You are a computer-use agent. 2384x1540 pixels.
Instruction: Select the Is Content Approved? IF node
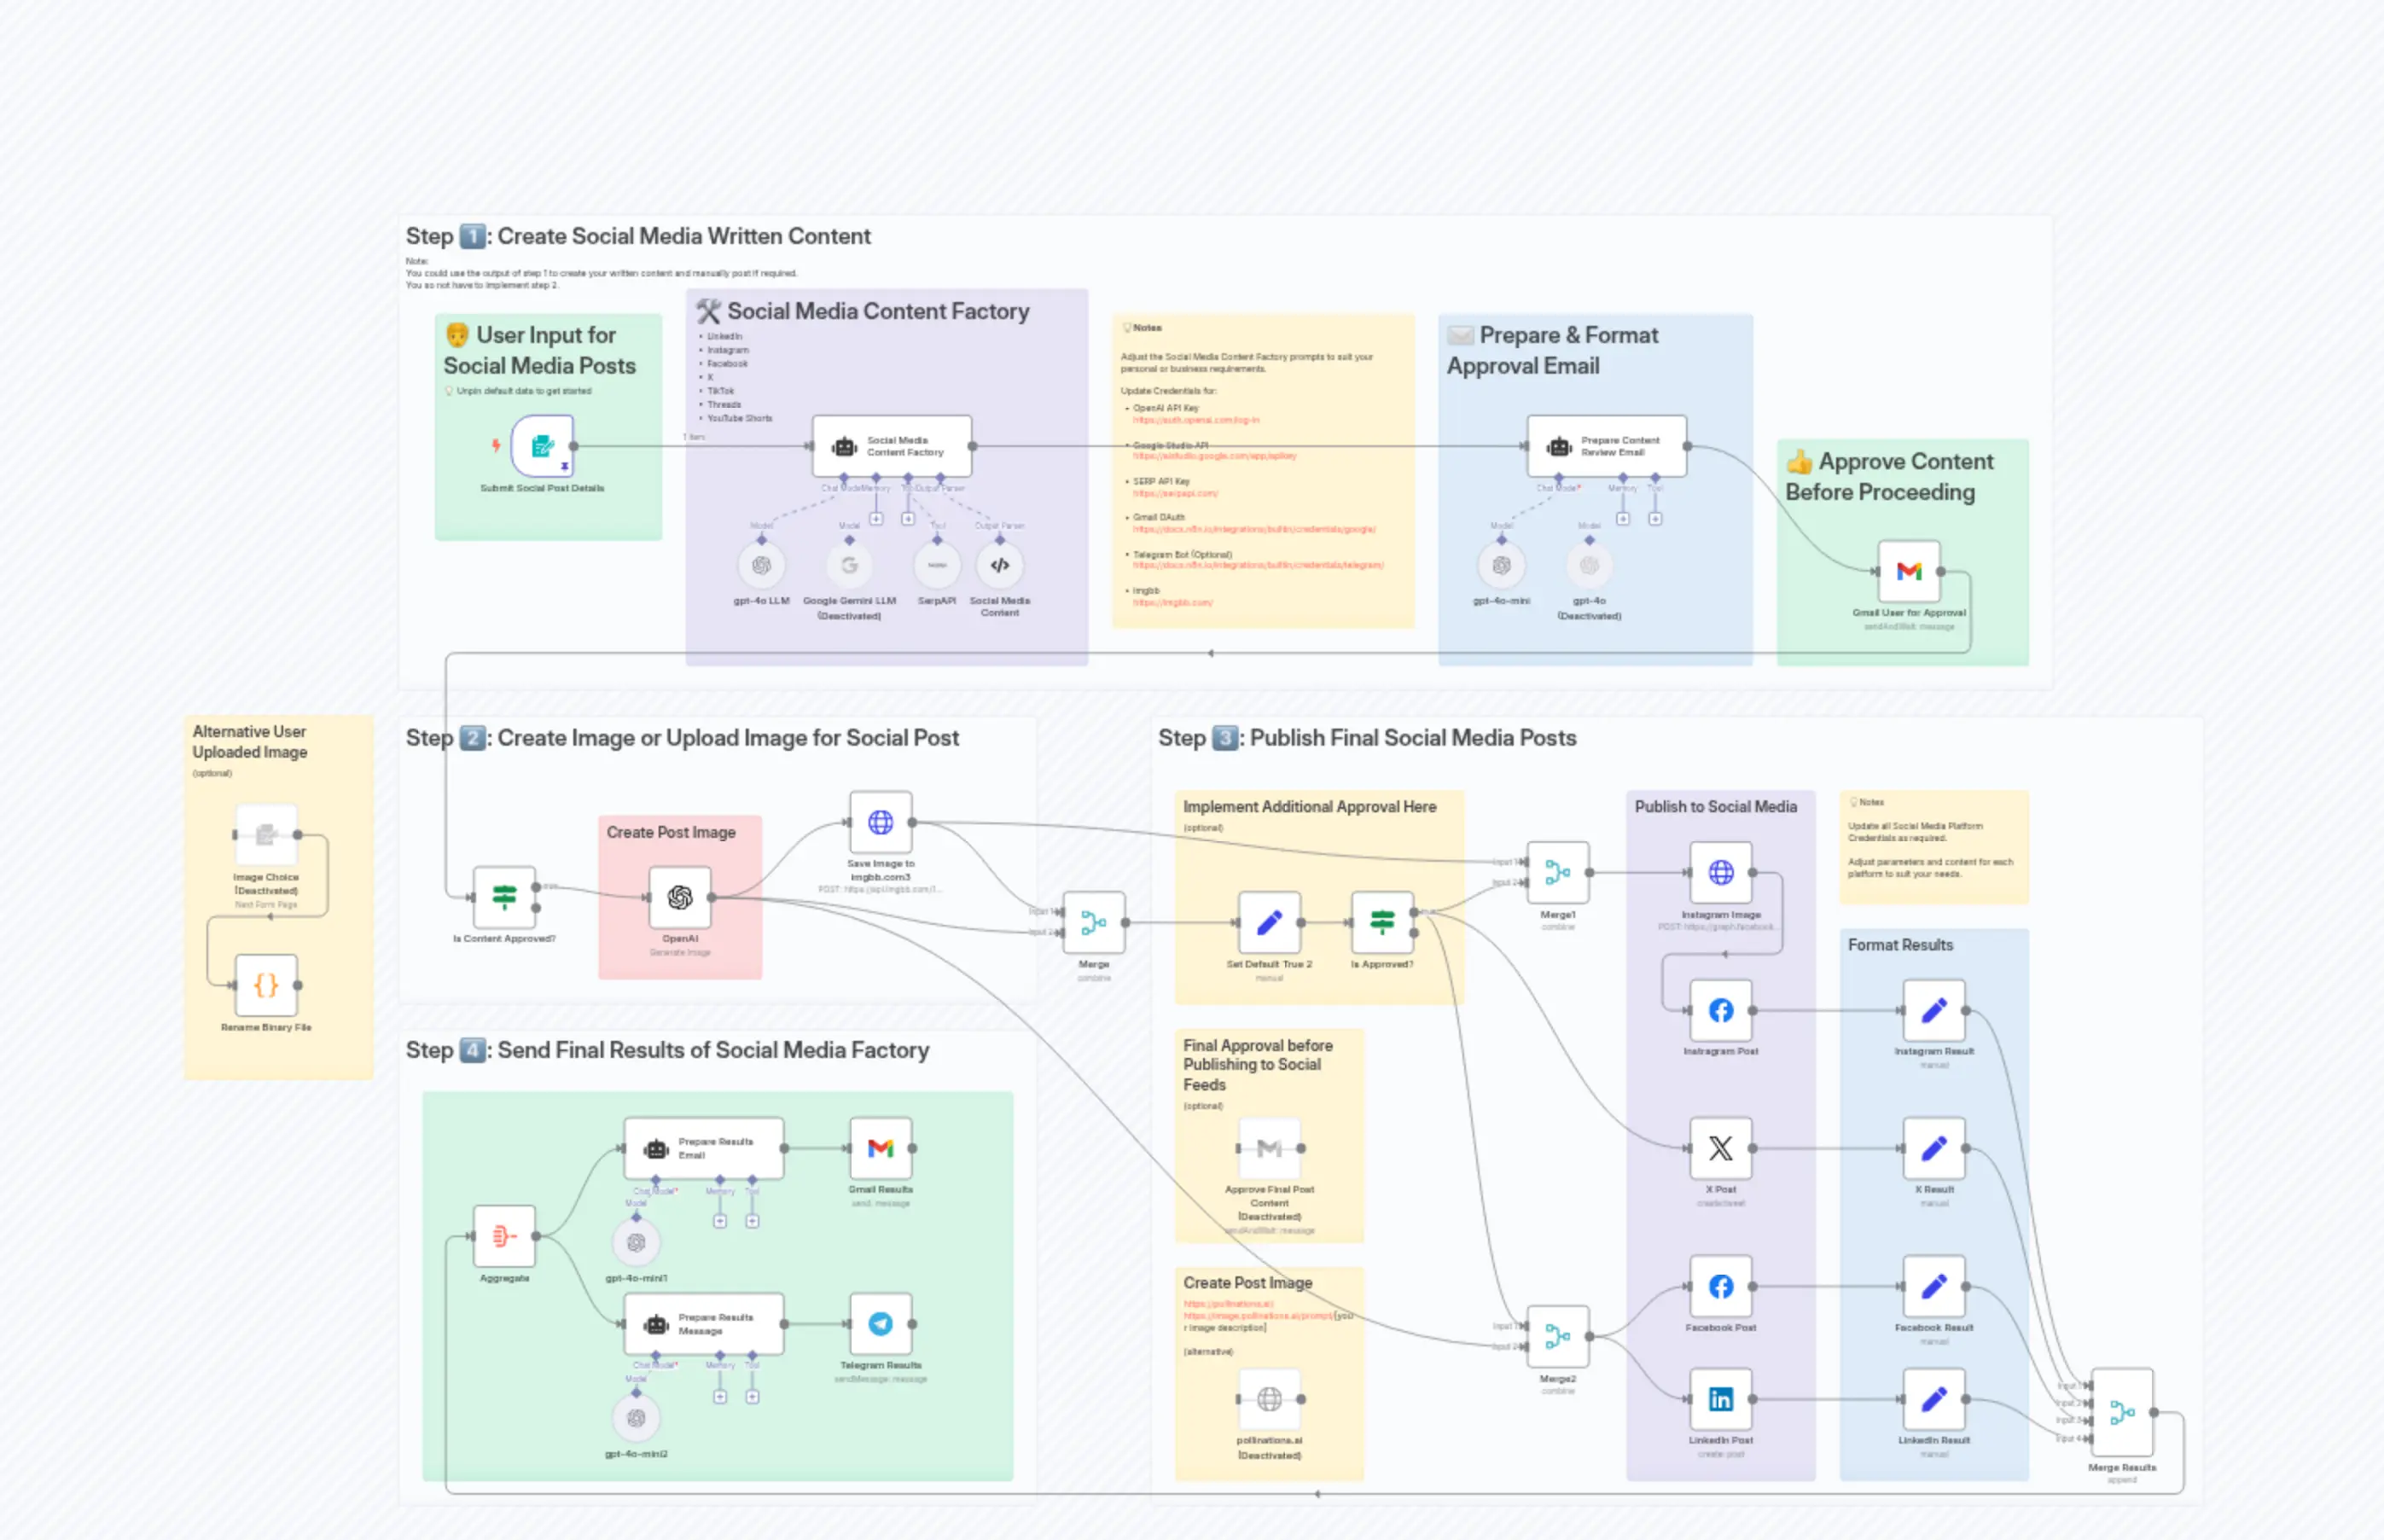pos(504,898)
